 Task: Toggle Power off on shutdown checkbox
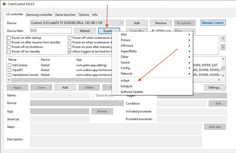pos(9,47)
